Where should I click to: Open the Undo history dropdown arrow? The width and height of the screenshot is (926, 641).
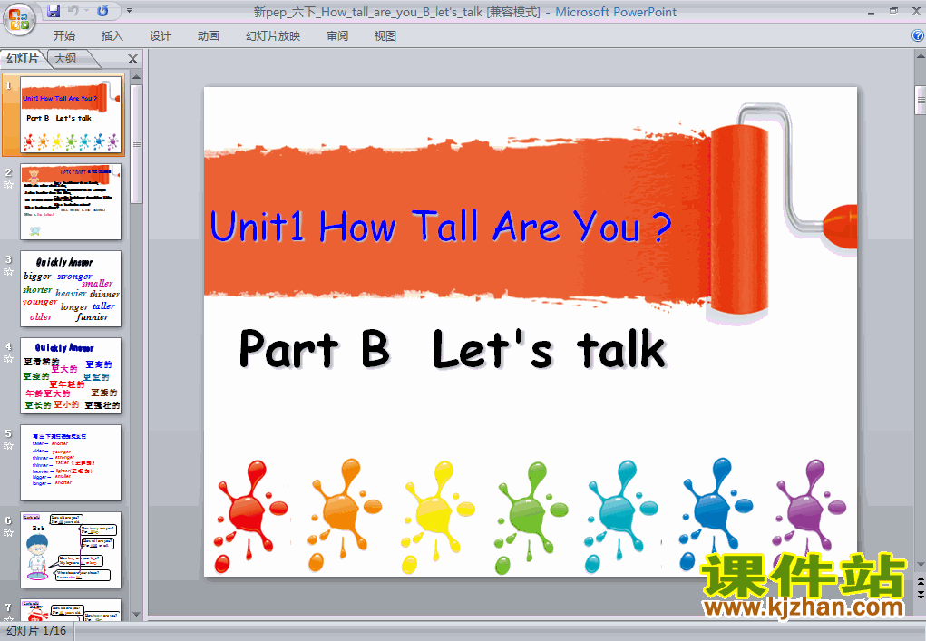click(86, 11)
